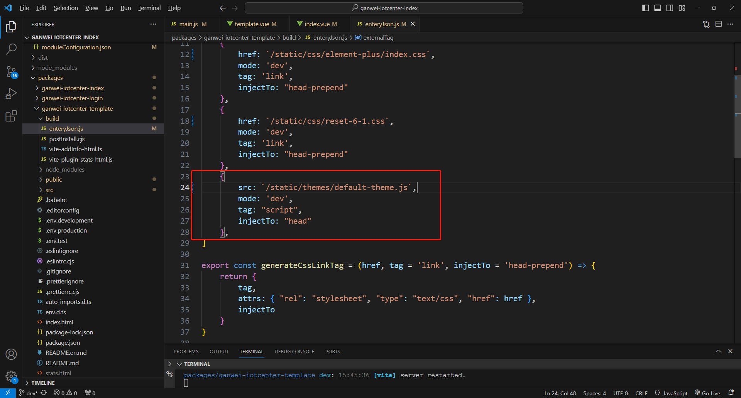Open the Search view in activity bar
Screen dimensions: 741x398
11,49
